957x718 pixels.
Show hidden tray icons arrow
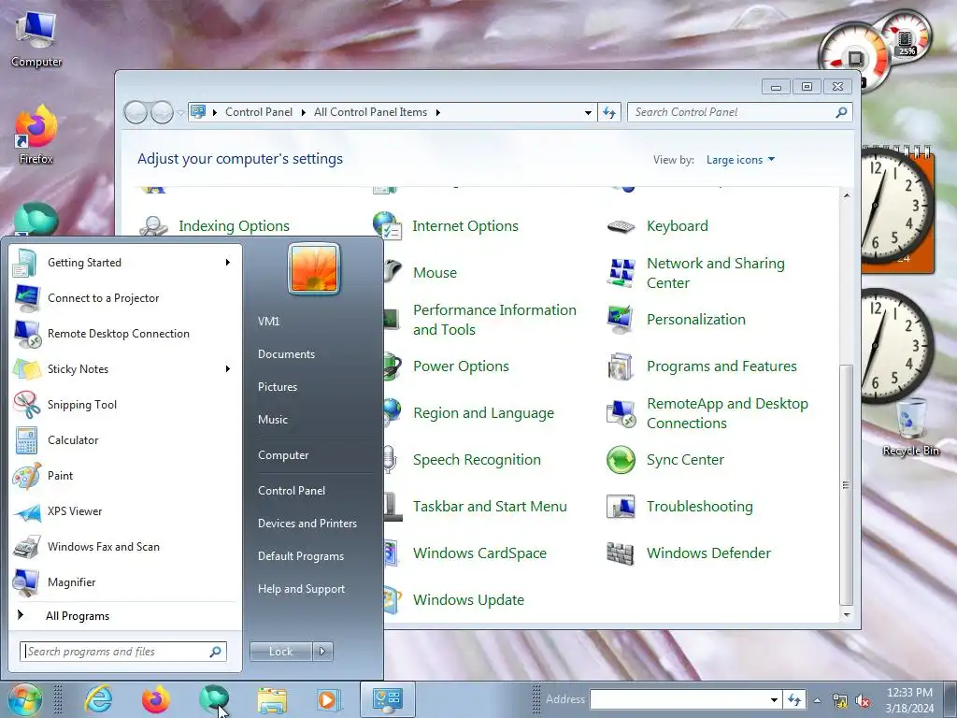click(817, 701)
